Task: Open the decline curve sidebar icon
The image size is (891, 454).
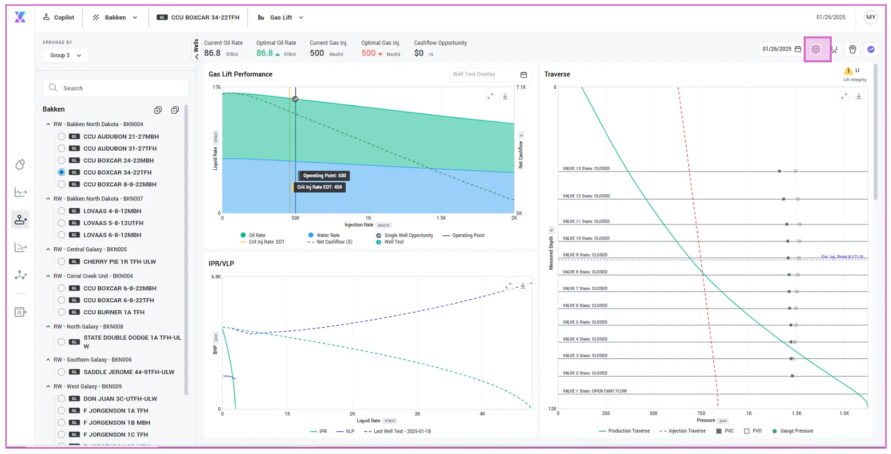Action: (20, 247)
